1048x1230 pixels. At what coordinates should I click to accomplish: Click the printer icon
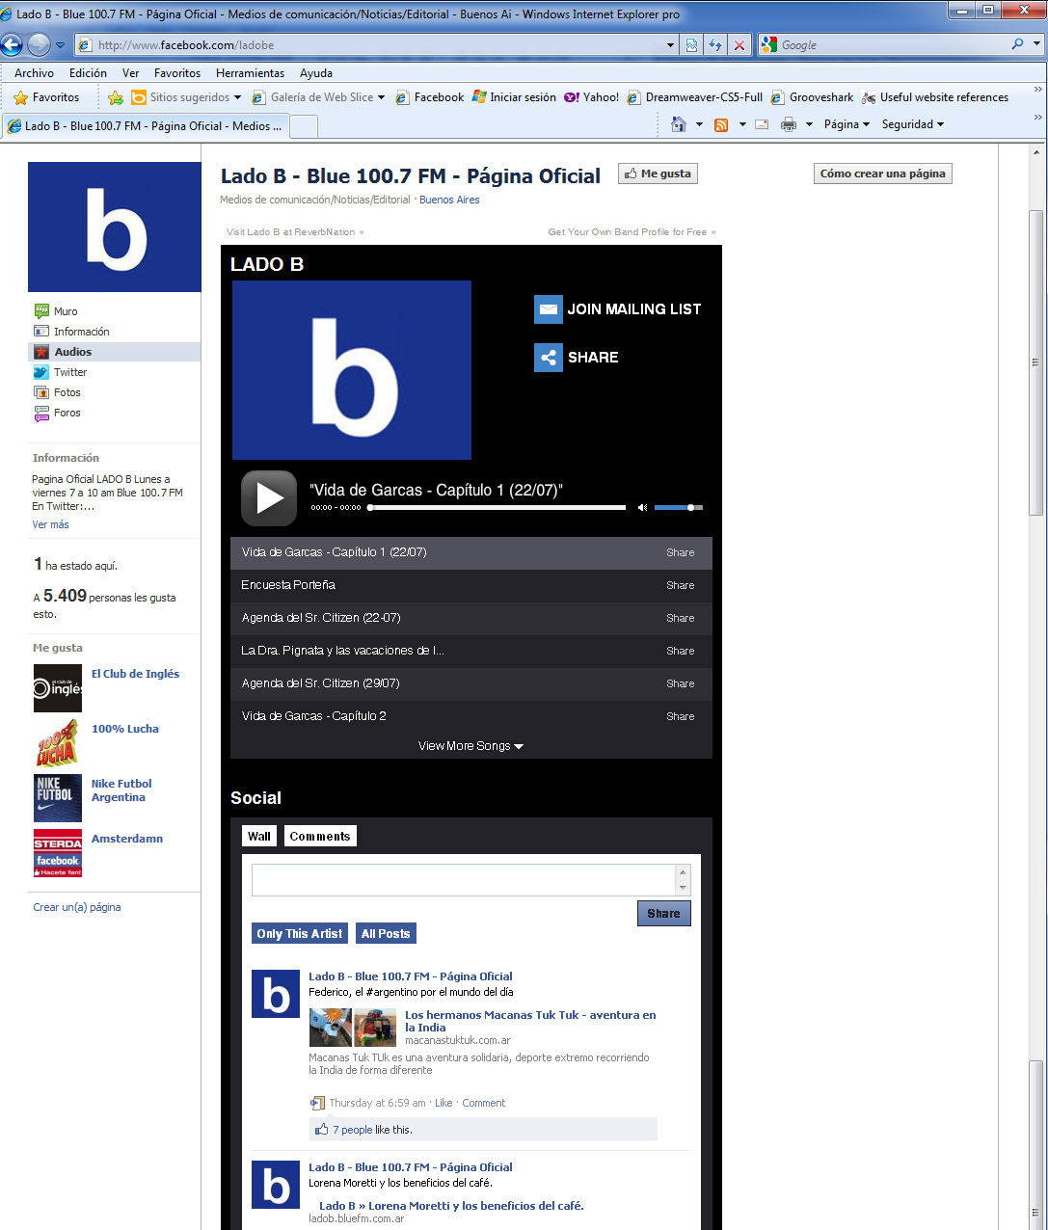coord(789,124)
